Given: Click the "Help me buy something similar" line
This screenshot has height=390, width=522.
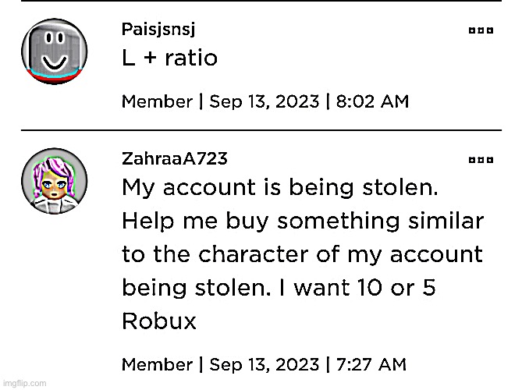Looking at the screenshot, I should point(303,222).
